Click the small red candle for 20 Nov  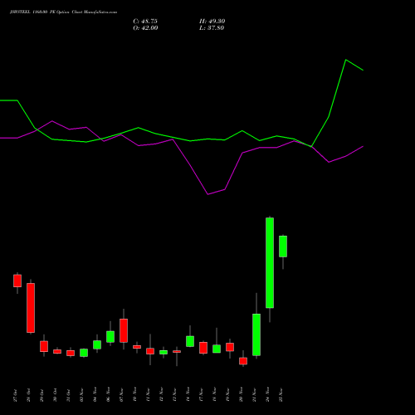(243, 361)
